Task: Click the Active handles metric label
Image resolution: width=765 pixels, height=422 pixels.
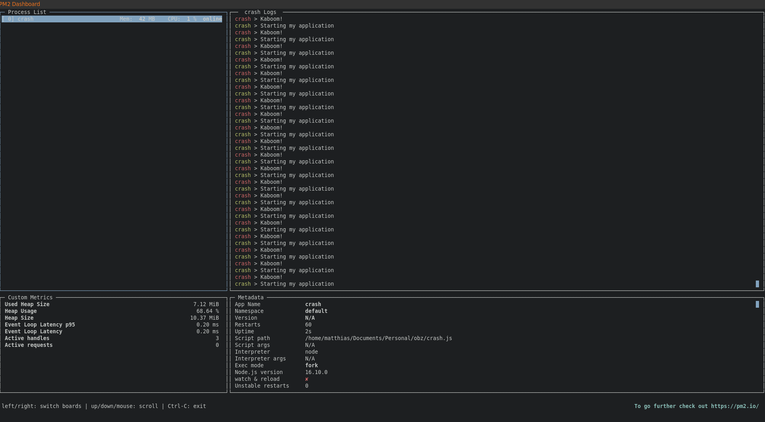Action: 27,338
